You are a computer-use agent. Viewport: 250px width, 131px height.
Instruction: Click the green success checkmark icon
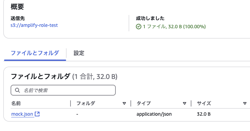coord(139,27)
